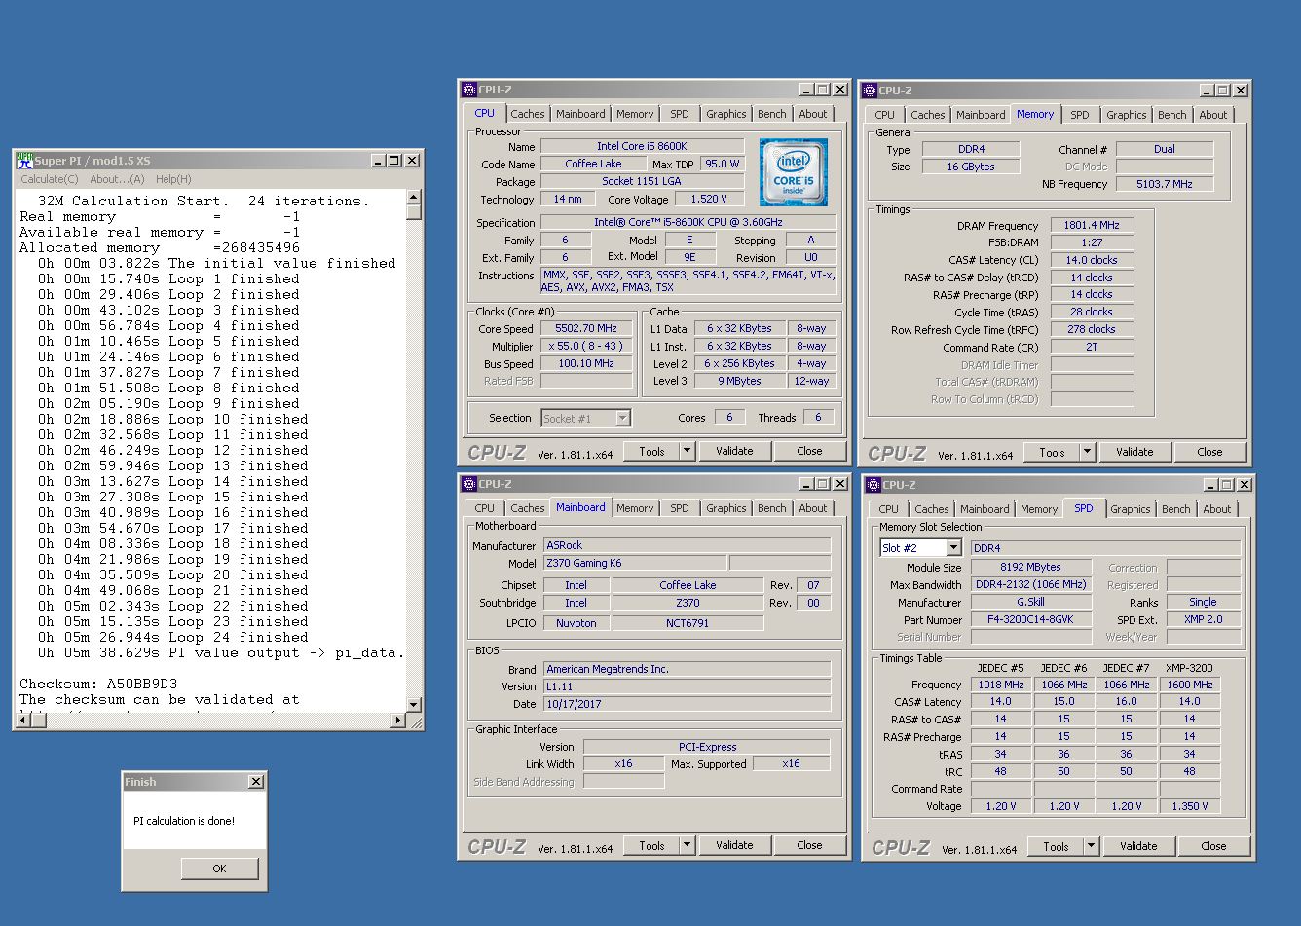Click Super PI horizontal scrollbar right arrow
The height and width of the screenshot is (926, 1301).
398,721
